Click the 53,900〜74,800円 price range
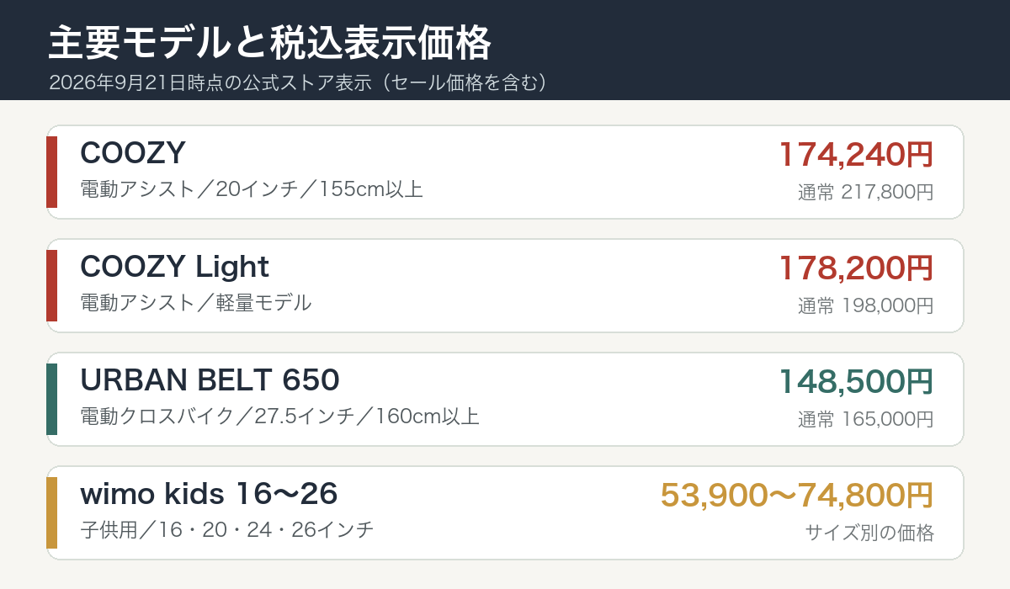 797,496
